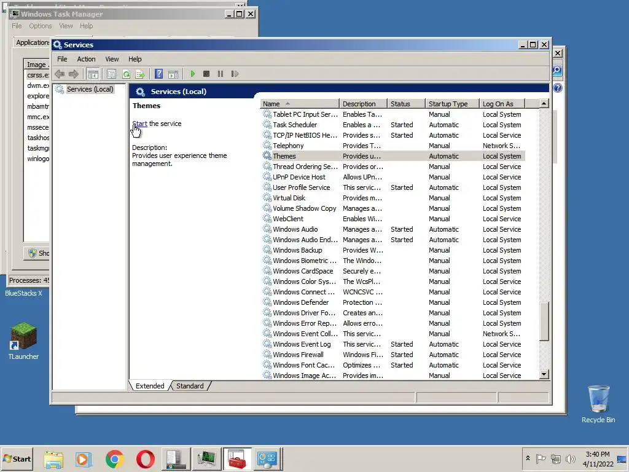Click the services list scrollbar up arrow

[544, 103]
